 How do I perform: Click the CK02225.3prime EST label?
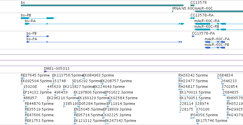pyautogui.click(x=117, y=115)
